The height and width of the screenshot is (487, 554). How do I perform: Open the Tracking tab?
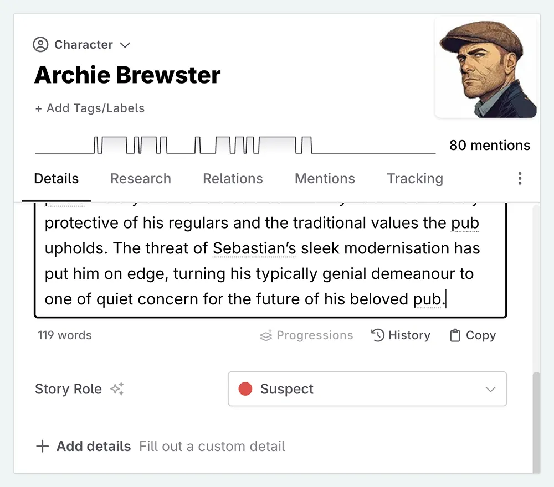pos(415,179)
